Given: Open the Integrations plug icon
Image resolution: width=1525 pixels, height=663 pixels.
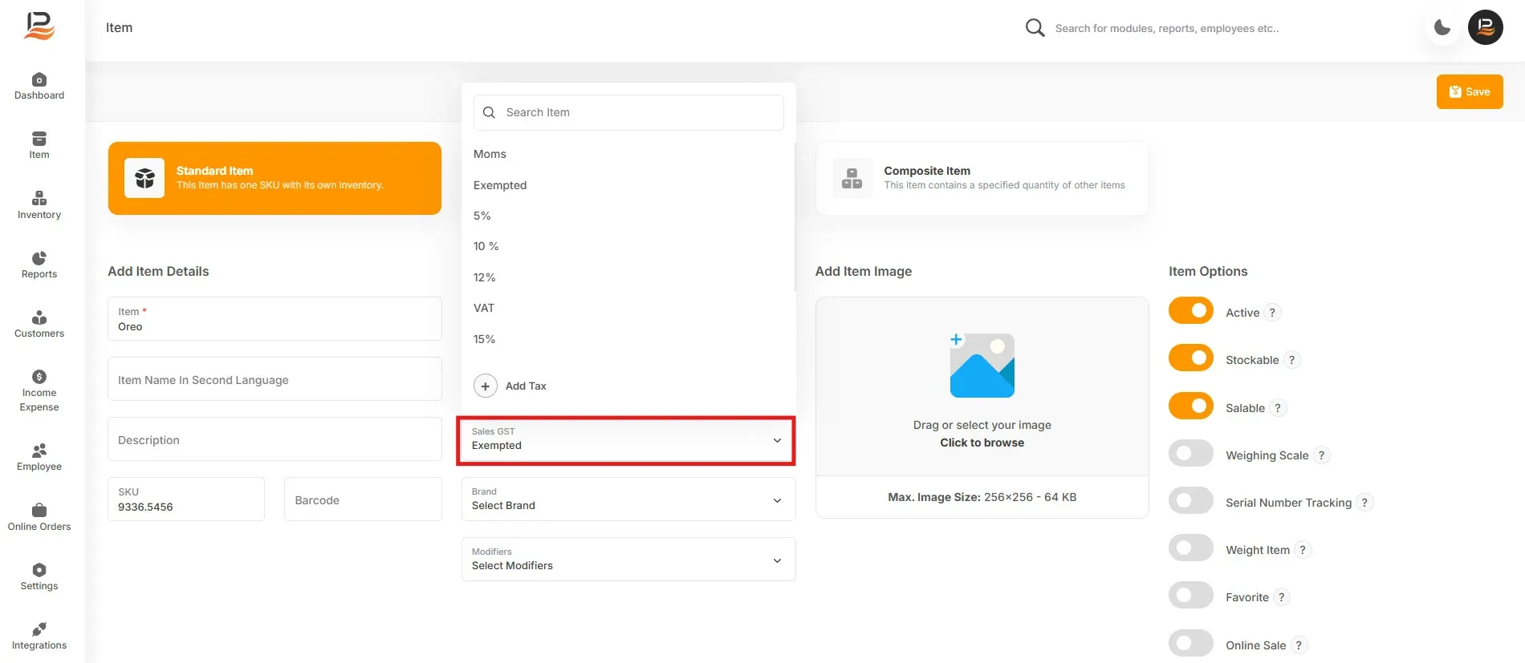Looking at the screenshot, I should click(x=39, y=629).
